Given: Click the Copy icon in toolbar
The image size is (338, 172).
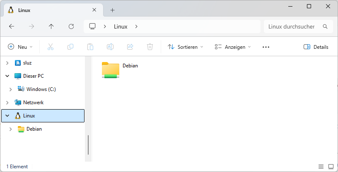Looking at the screenshot, I should (70, 47).
